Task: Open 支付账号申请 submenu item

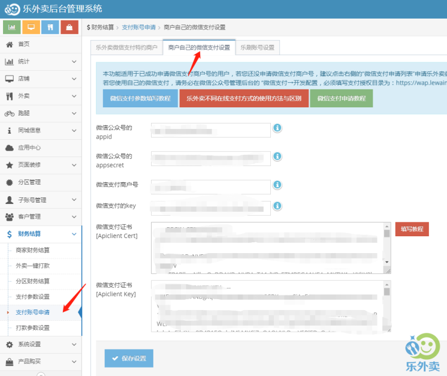Action: pos(32,312)
